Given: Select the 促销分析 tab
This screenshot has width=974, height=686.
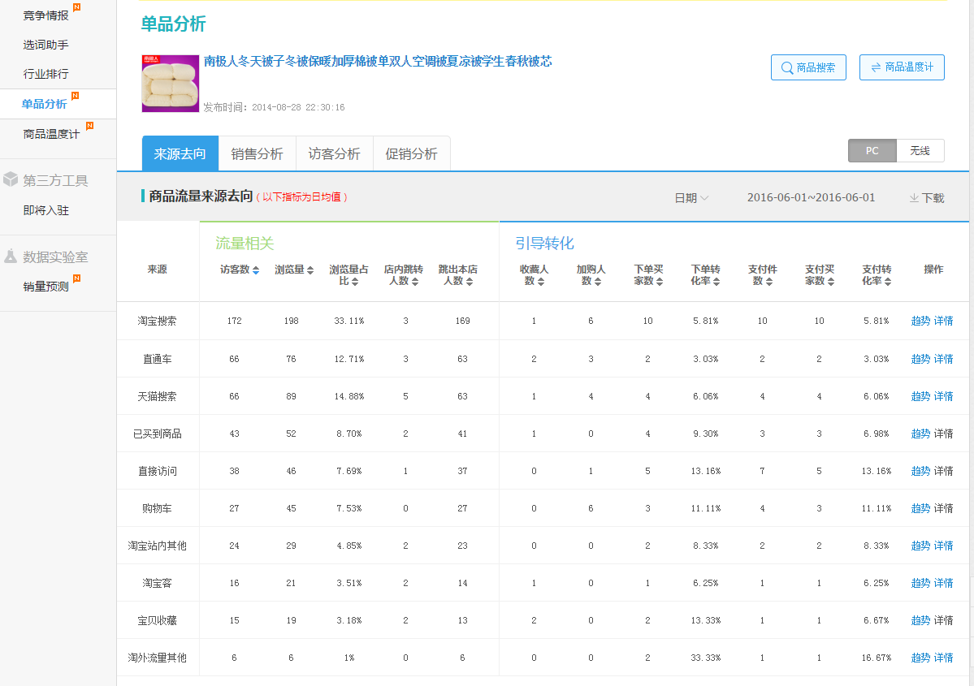Looking at the screenshot, I should click(x=411, y=154).
